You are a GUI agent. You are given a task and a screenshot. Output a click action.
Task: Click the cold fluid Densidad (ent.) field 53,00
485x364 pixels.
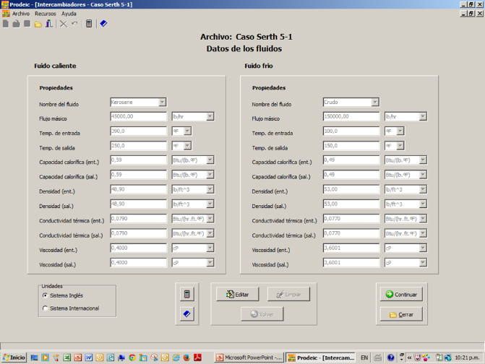[x=351, y=189]
